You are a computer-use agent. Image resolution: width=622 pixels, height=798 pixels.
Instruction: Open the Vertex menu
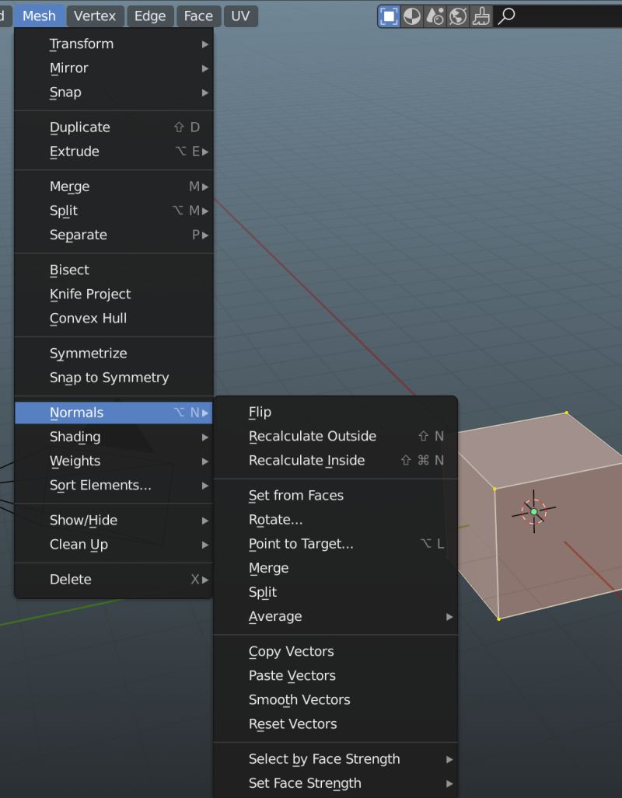pyautogui.click(x=95, y=16)
